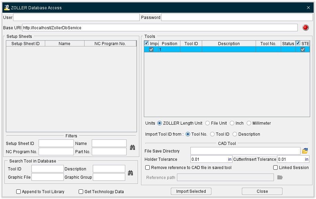This screenshot has height=199, width=316.
Task: Click the User input field
Action: [x=76, y=17]
